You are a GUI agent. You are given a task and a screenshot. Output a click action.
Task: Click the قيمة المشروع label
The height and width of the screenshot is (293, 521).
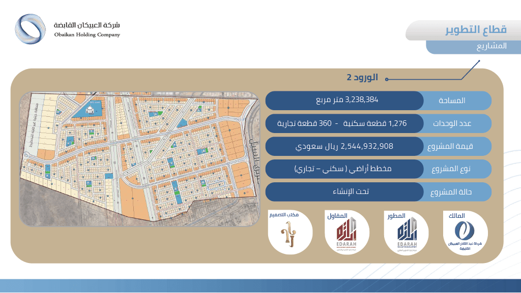pos(450,146)
